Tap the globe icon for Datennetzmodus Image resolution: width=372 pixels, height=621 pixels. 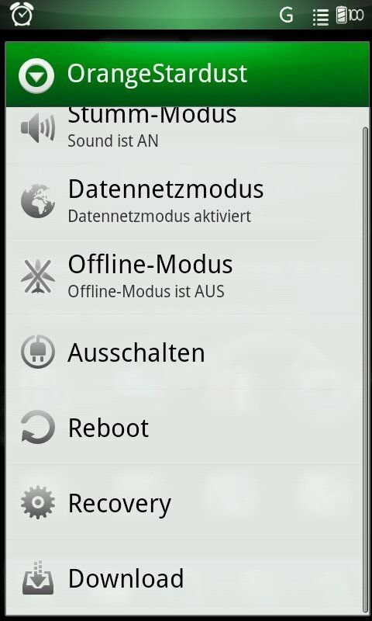[x=38, y=201]
